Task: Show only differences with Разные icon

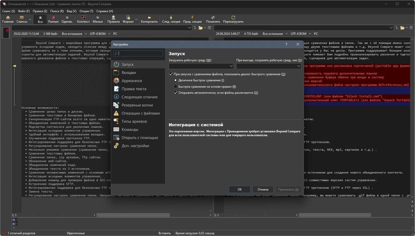Action: point(53,19)
